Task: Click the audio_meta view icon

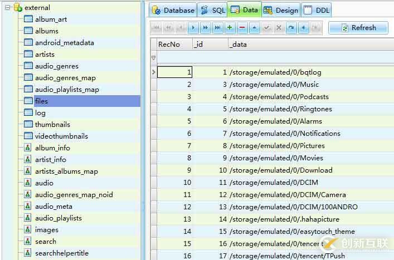Action: click(x=28, y=206)
